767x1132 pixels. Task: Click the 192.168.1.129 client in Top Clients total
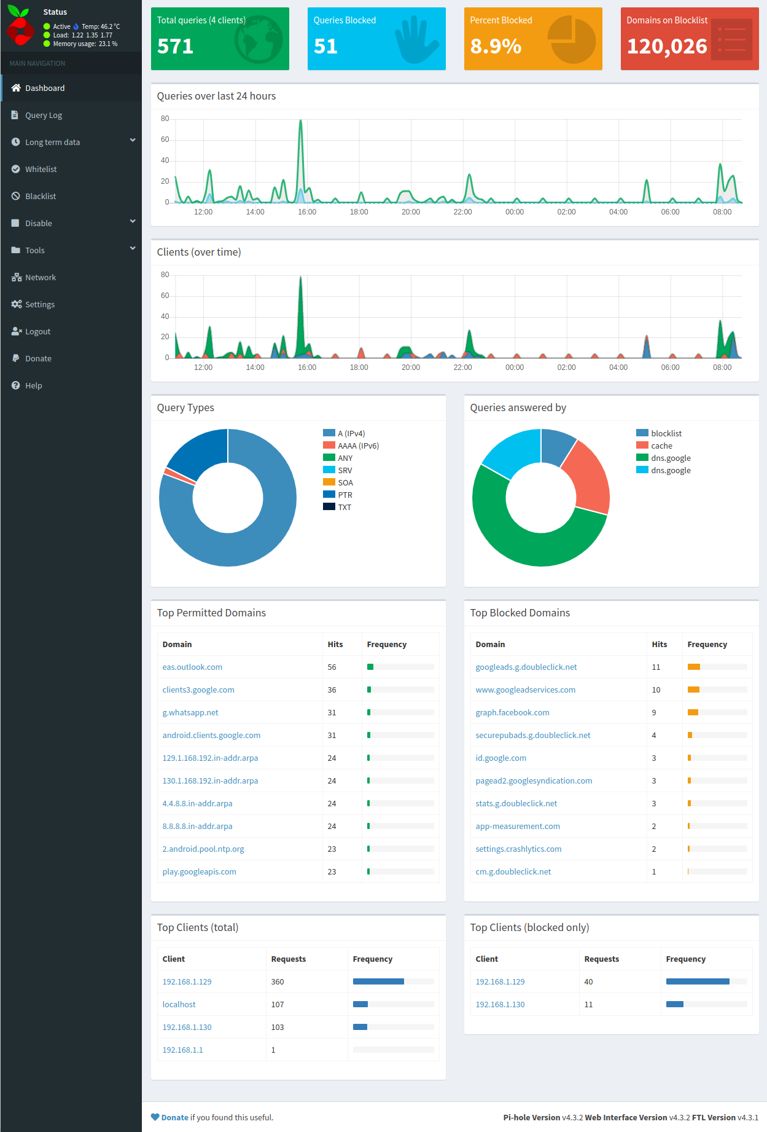pos(187,981)
